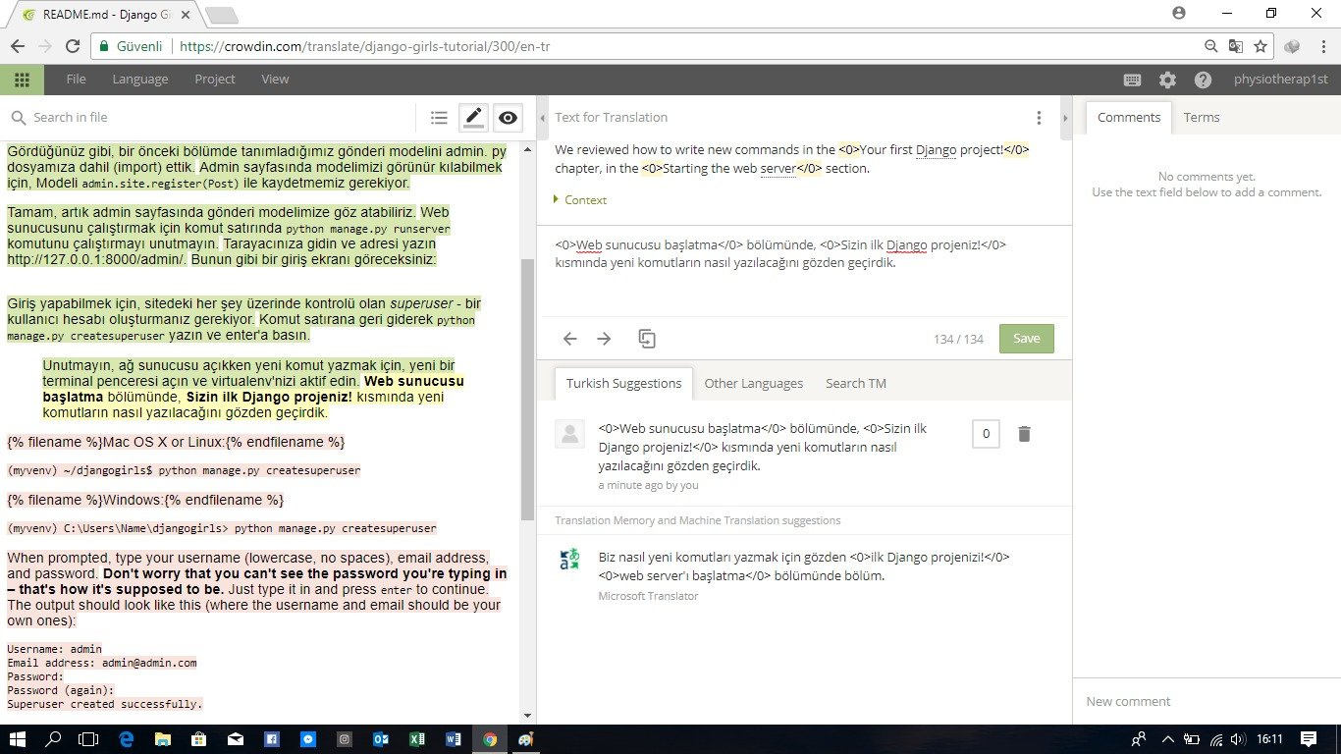Open the editor settings gear
The image size is (1341, 754).
[1167, 80]
